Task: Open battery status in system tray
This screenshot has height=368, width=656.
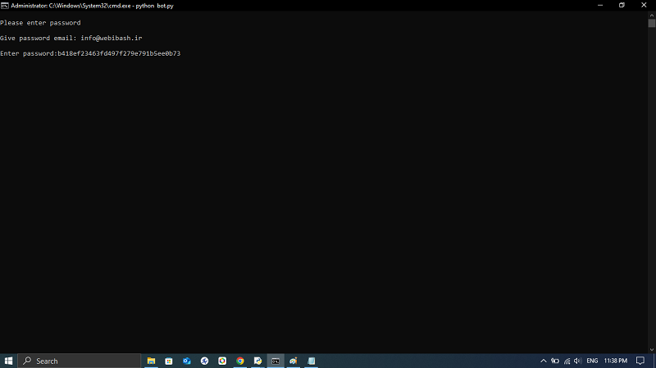Action: click(x=555, y=361)
